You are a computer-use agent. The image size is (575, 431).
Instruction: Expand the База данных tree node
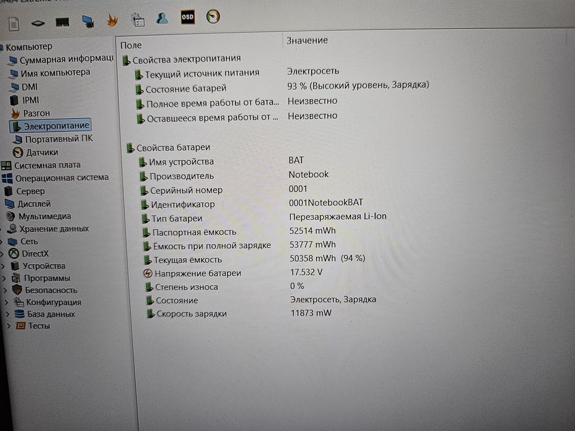(x=7, y=314)
